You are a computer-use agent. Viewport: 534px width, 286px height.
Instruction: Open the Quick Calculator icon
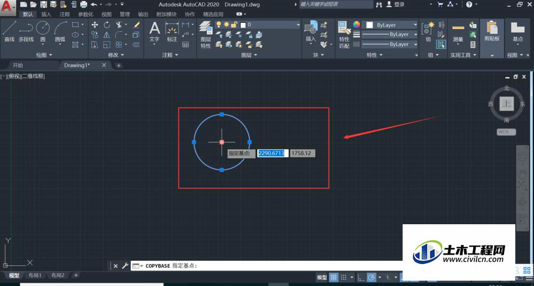[473, 45]
